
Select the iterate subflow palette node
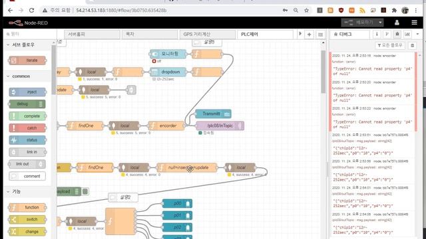coord(27,60)
